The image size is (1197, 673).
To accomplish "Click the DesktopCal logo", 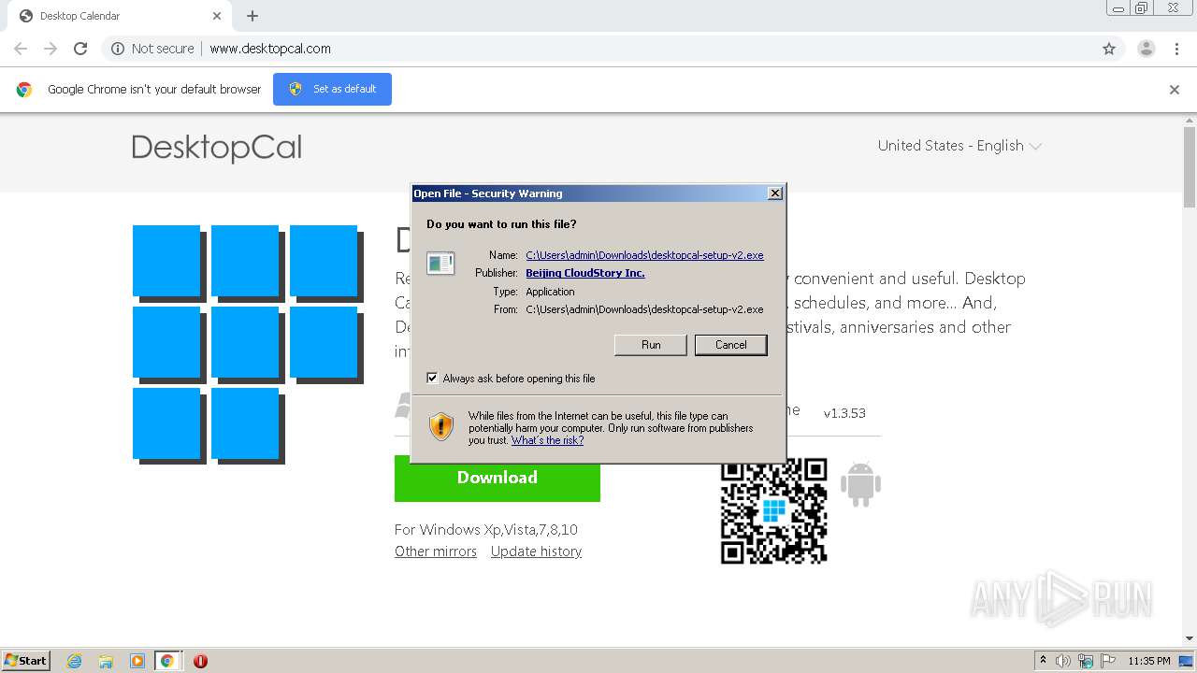I will [x=217, y=148].
